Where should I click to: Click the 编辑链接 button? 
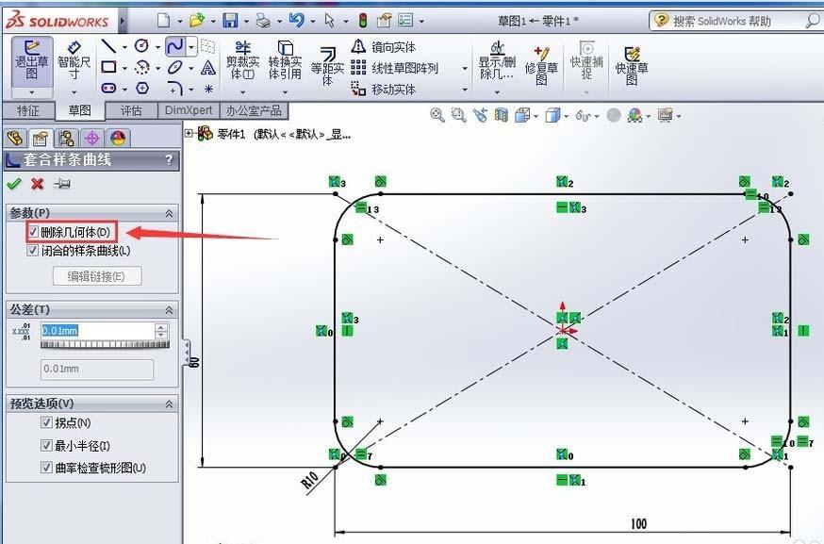coord(95,275)
